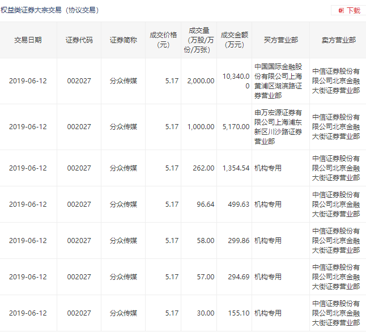Click the 证券代码 column header
This screenshot has height=332, width=366.
pyautogui.click(x=79, y=40)
